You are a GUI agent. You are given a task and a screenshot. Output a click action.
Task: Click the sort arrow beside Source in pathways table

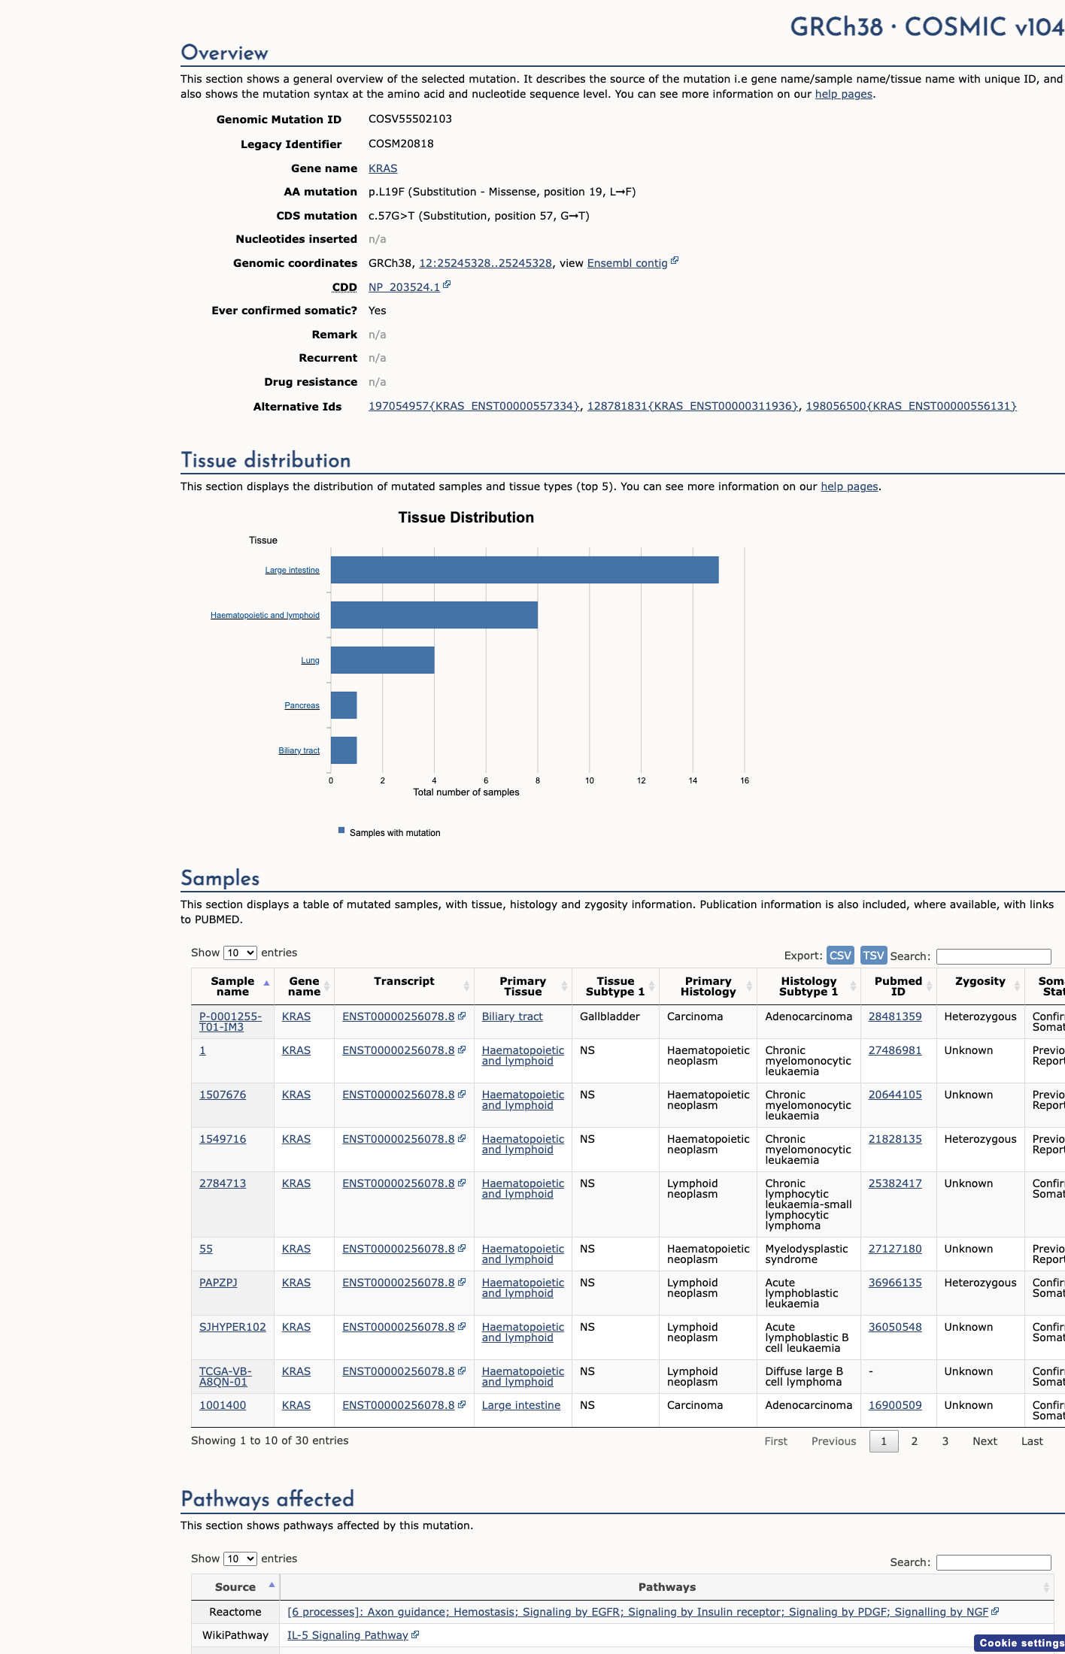(x=272, y=1585)
